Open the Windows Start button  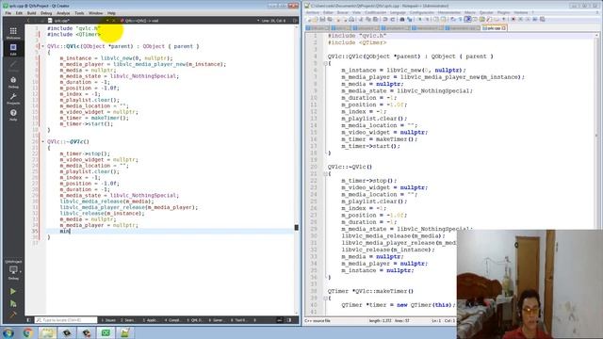(8, 332)
